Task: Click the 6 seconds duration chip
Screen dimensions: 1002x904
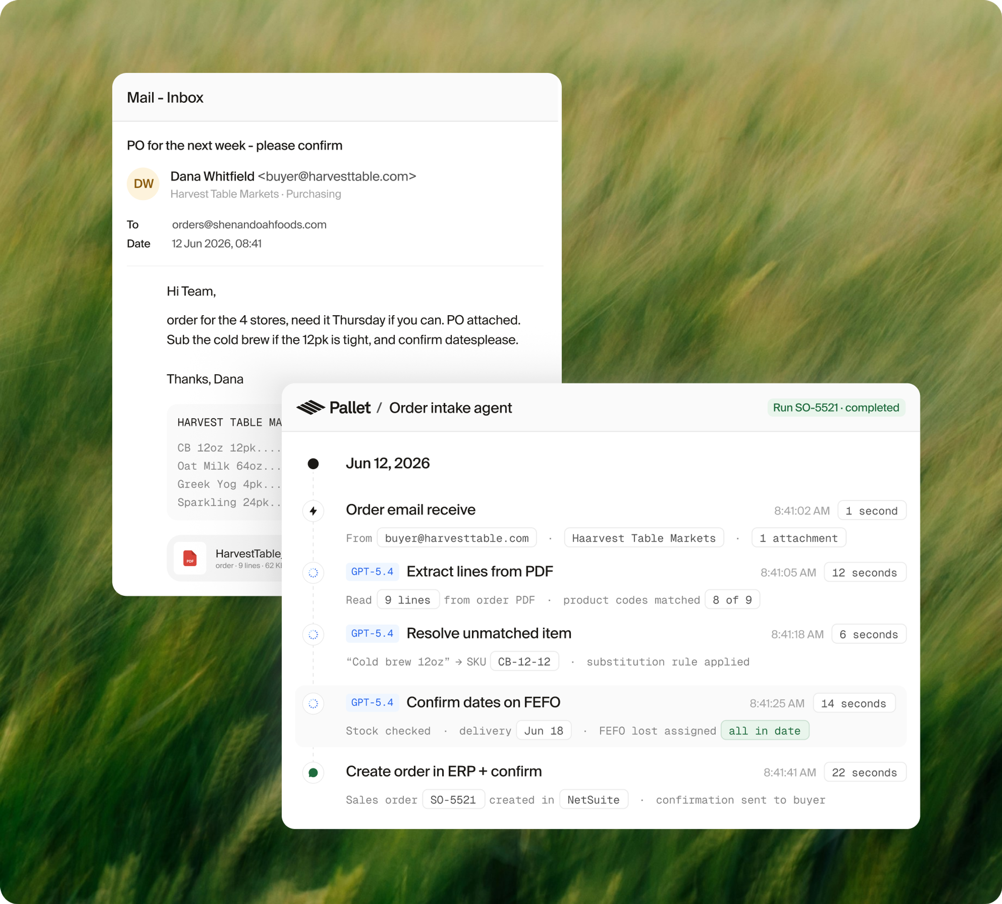Action: 869,634
